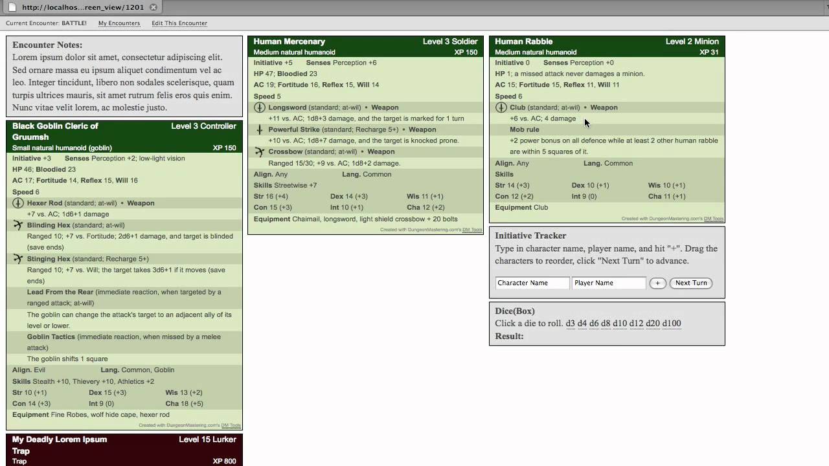Roll the d6 die
The width and height of the screenshot is (829, 466).
tap(594, 324)
